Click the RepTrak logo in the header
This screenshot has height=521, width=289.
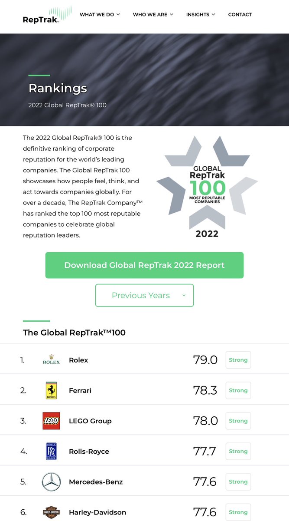click(47, 14)
